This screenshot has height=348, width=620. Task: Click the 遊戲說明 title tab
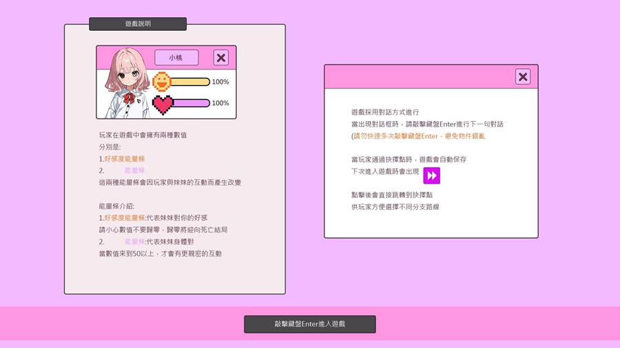click(138, 23)
